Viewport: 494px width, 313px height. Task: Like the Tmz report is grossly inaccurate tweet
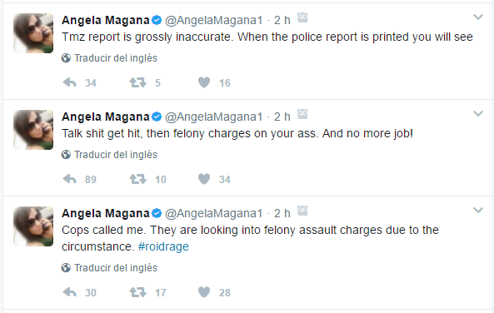tap(204, 82)
